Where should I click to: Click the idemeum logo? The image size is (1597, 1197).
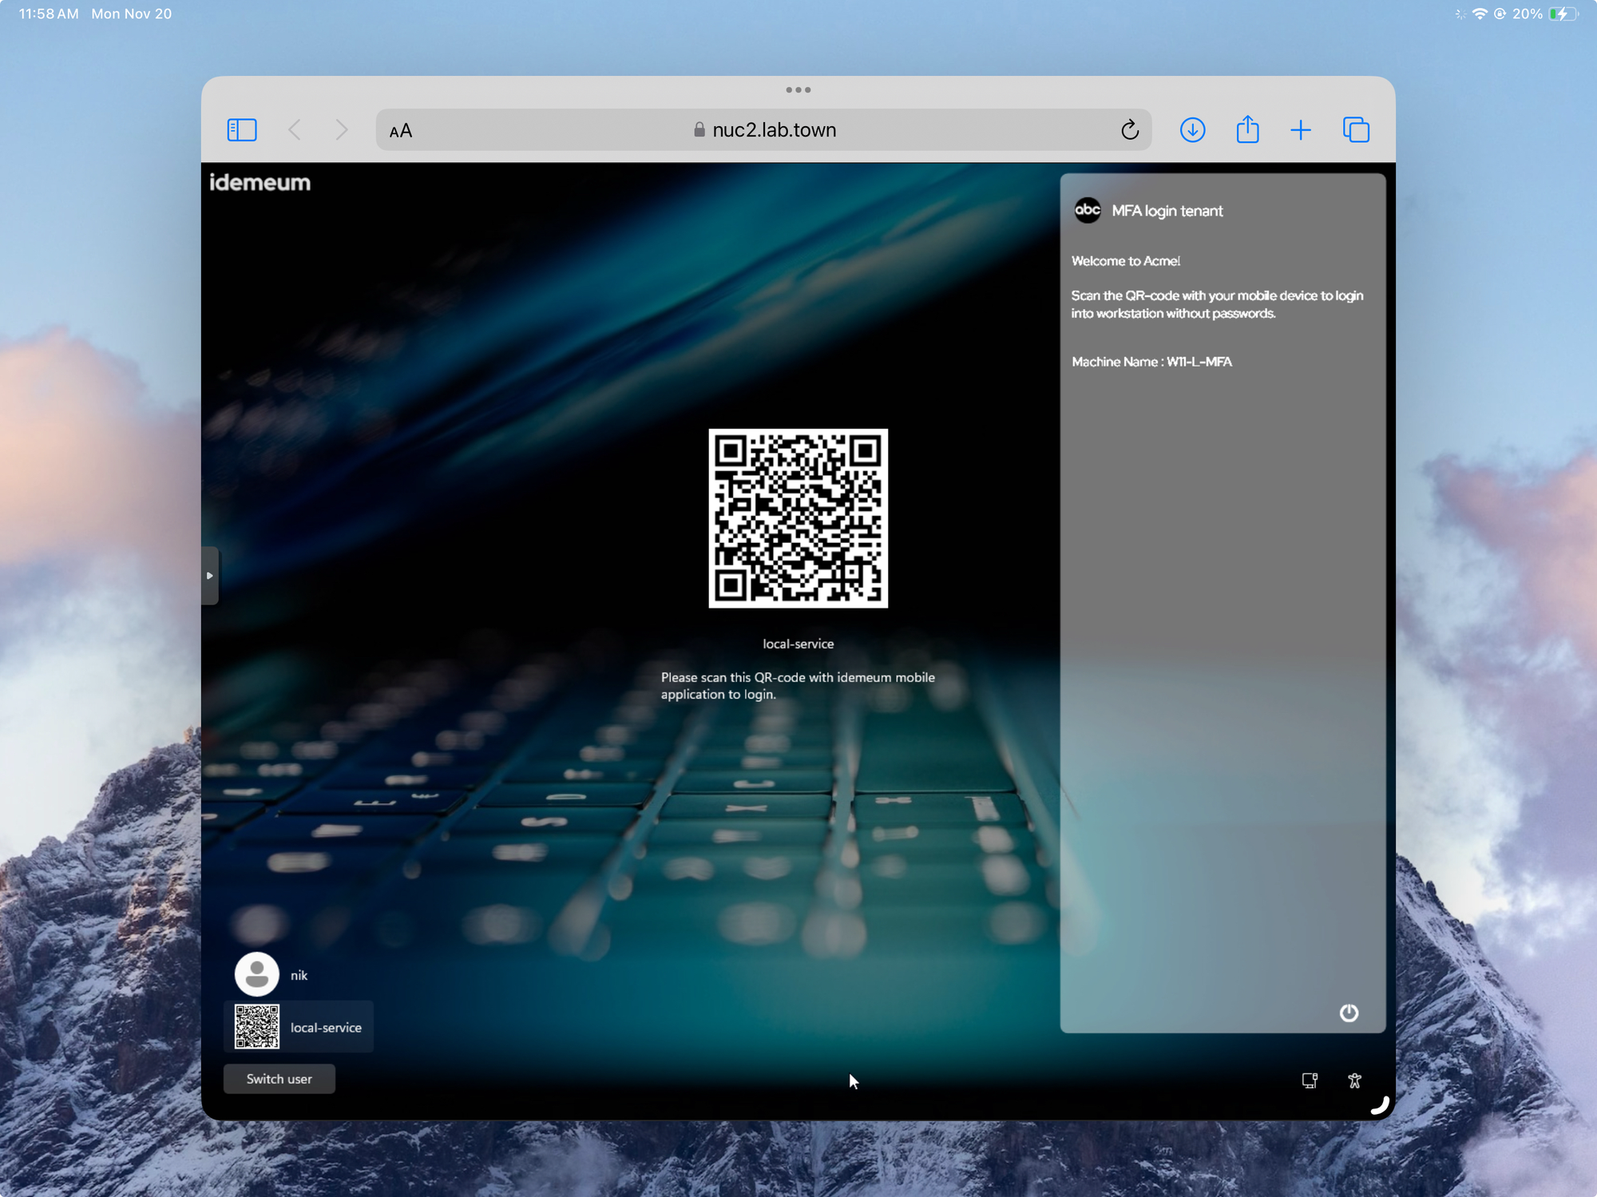[260, 182]
